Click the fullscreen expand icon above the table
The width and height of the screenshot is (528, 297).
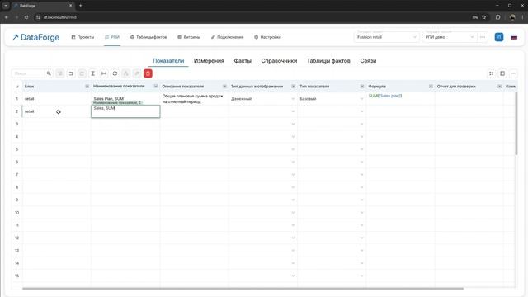coord(492,73)
